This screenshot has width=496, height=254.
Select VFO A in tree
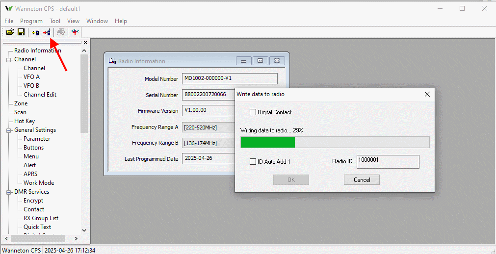31,77
